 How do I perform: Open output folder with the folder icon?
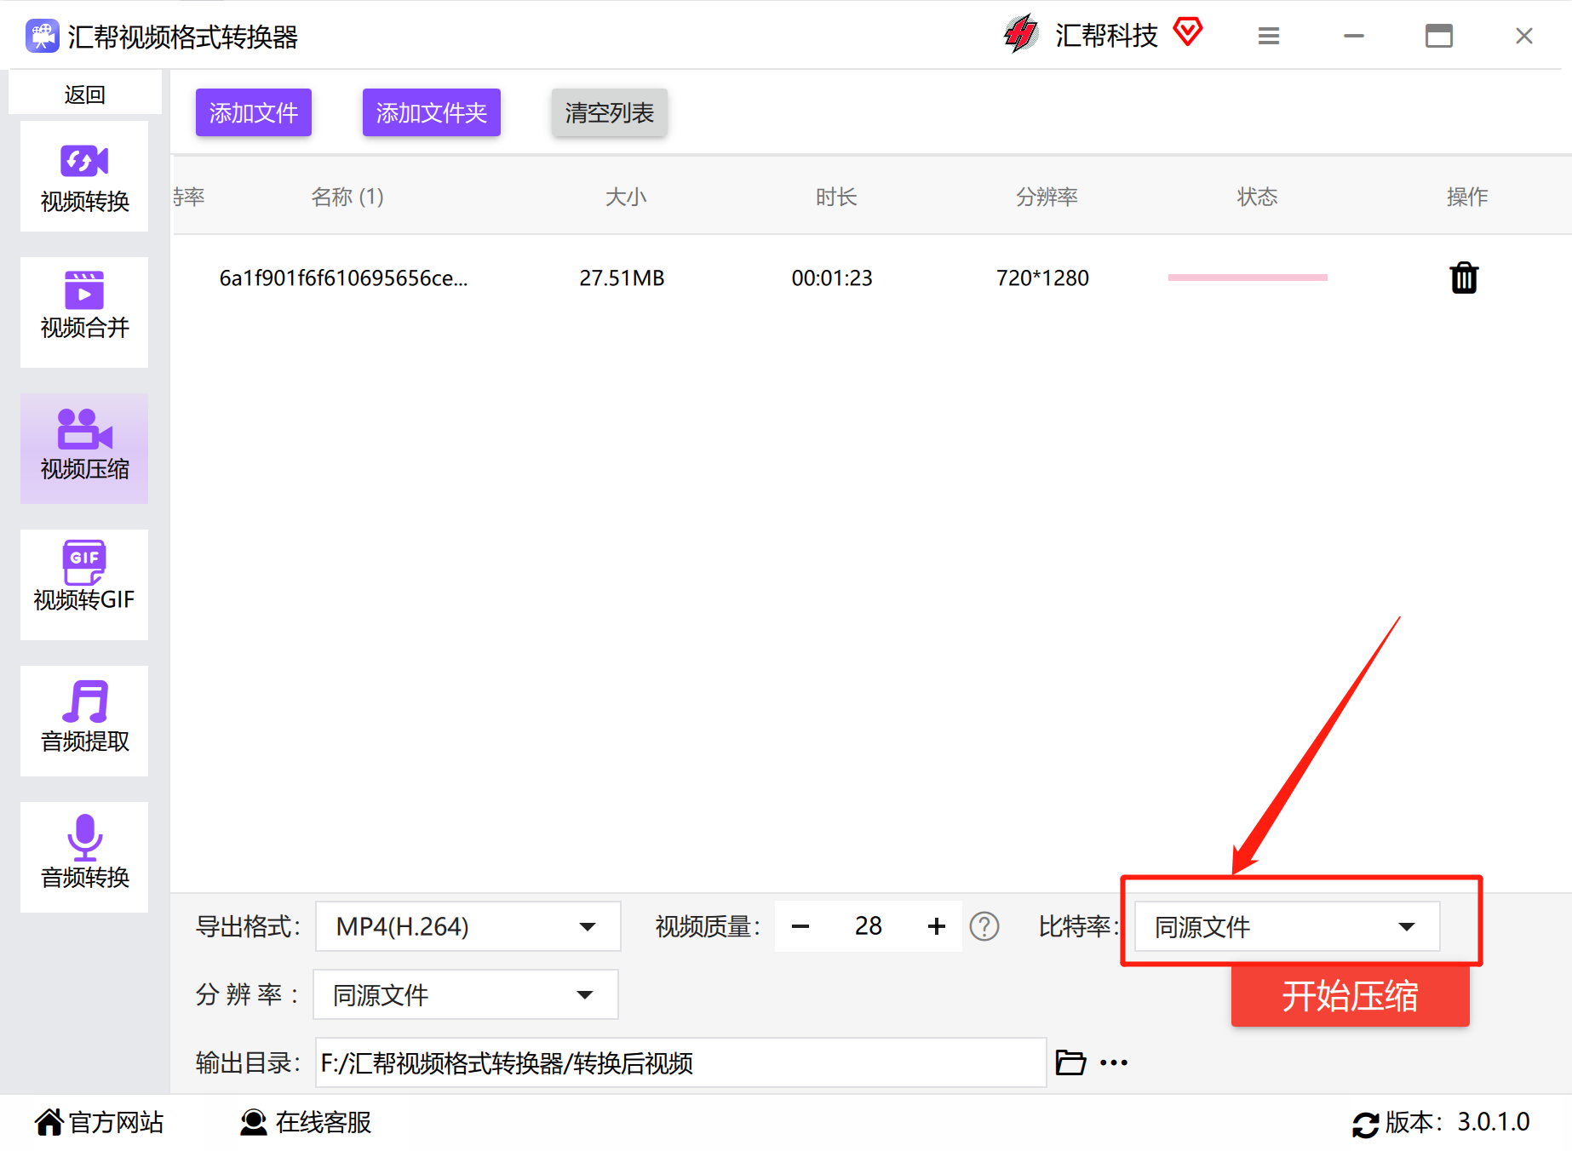pyautogui.click(x=1070, y=1062)
